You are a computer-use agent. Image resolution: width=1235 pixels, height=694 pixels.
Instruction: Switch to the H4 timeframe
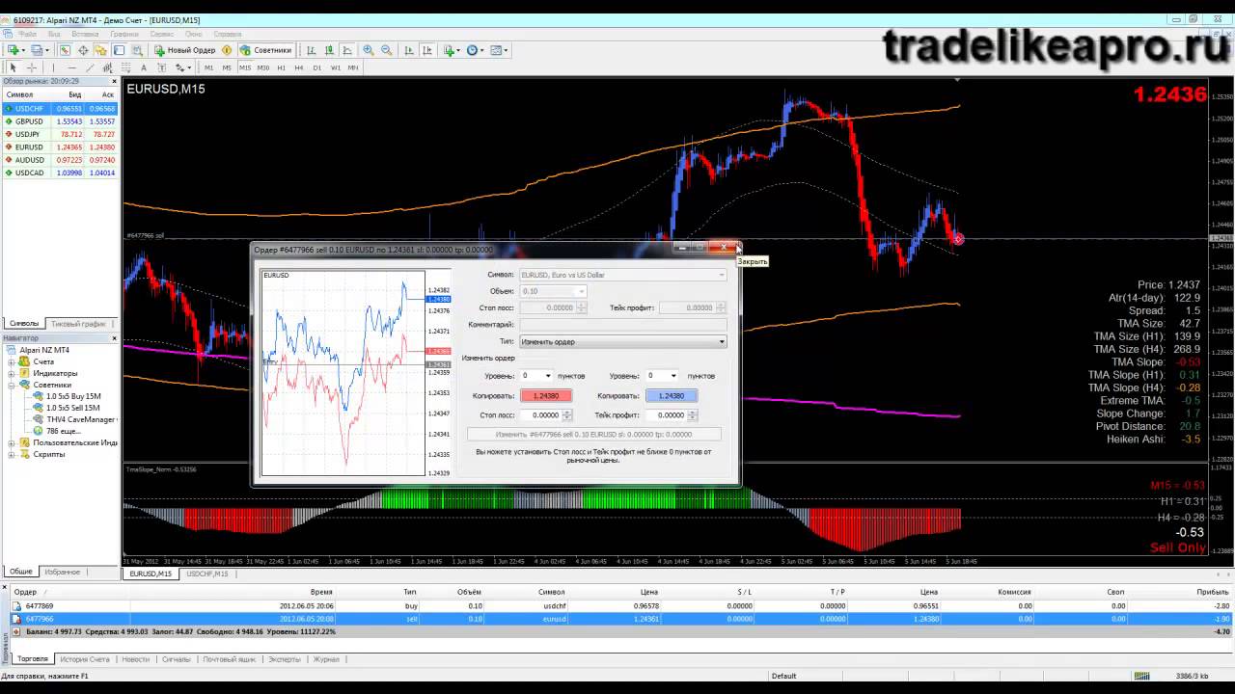coord(299,67)
